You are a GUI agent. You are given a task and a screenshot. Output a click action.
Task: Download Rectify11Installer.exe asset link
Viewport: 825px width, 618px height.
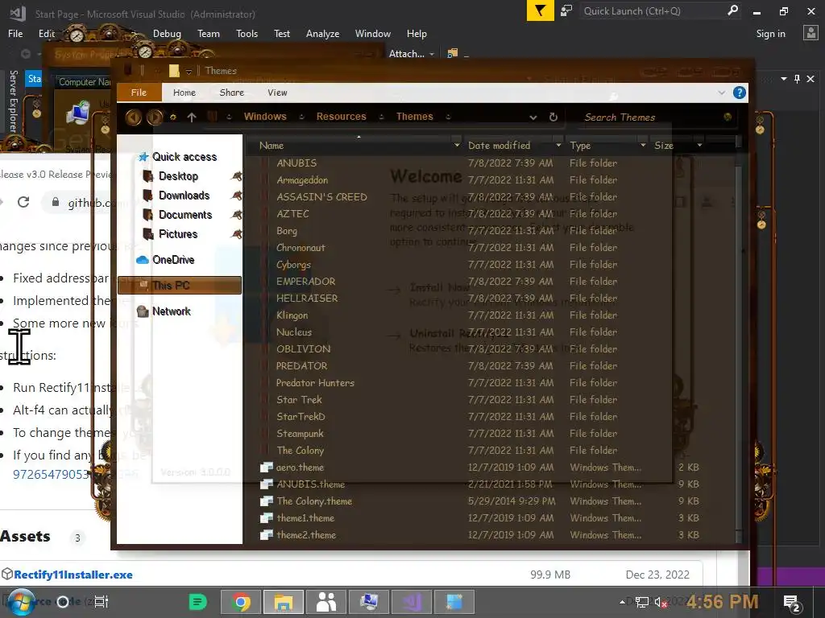pos(73,575)
